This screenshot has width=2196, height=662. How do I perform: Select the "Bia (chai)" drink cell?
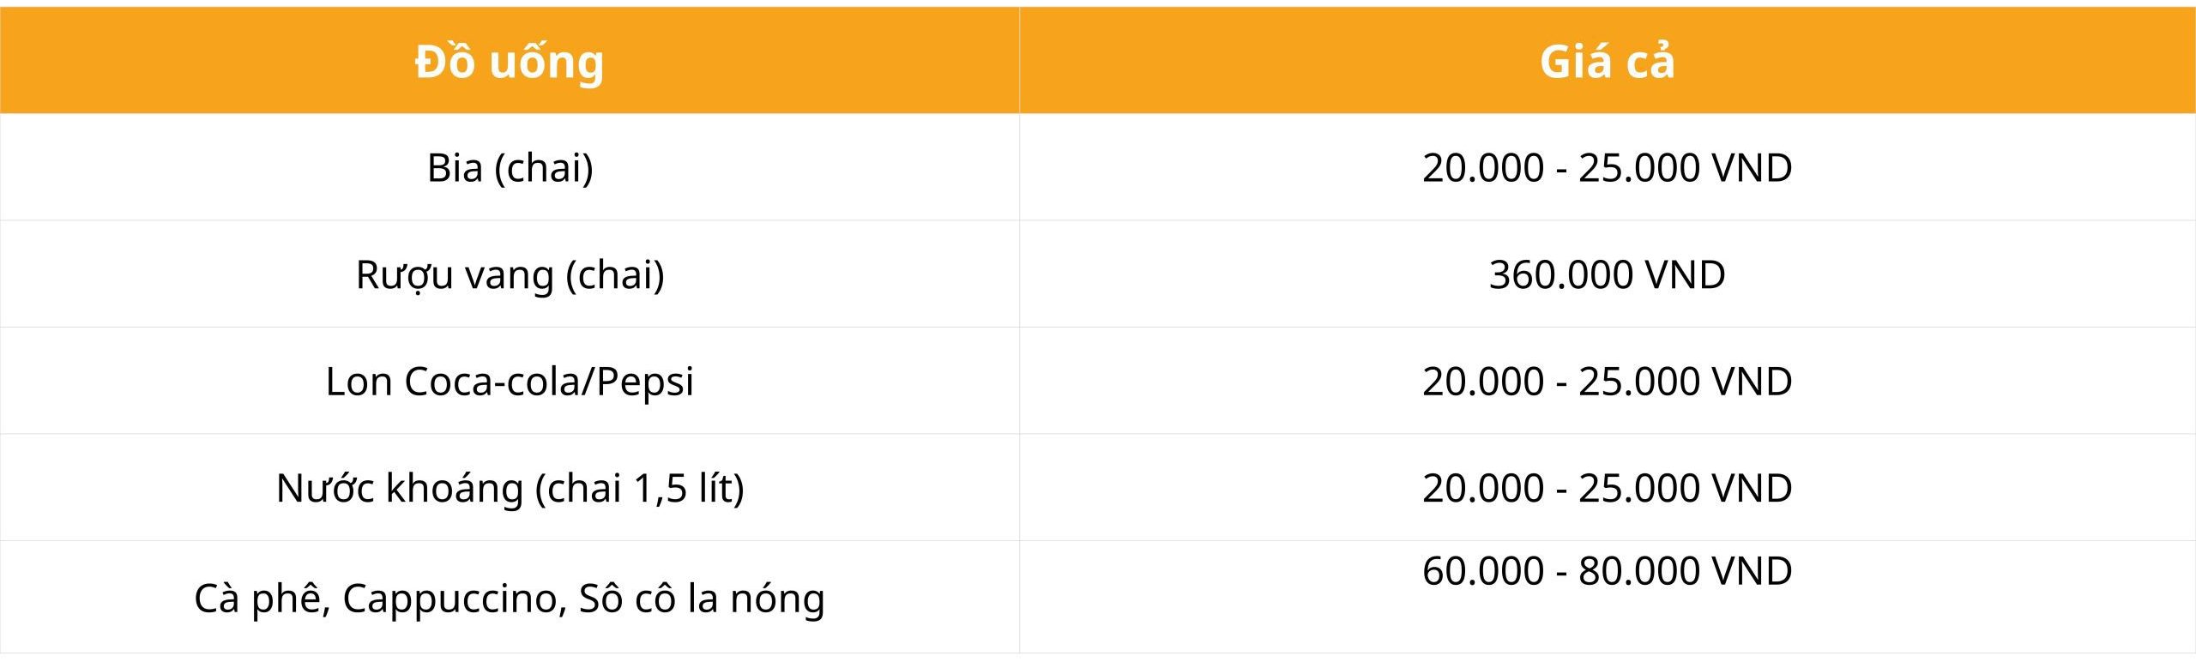pos(510,167)
